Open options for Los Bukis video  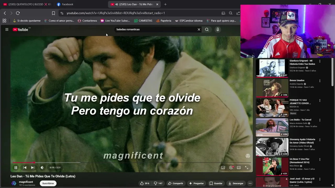click(320, 120)
